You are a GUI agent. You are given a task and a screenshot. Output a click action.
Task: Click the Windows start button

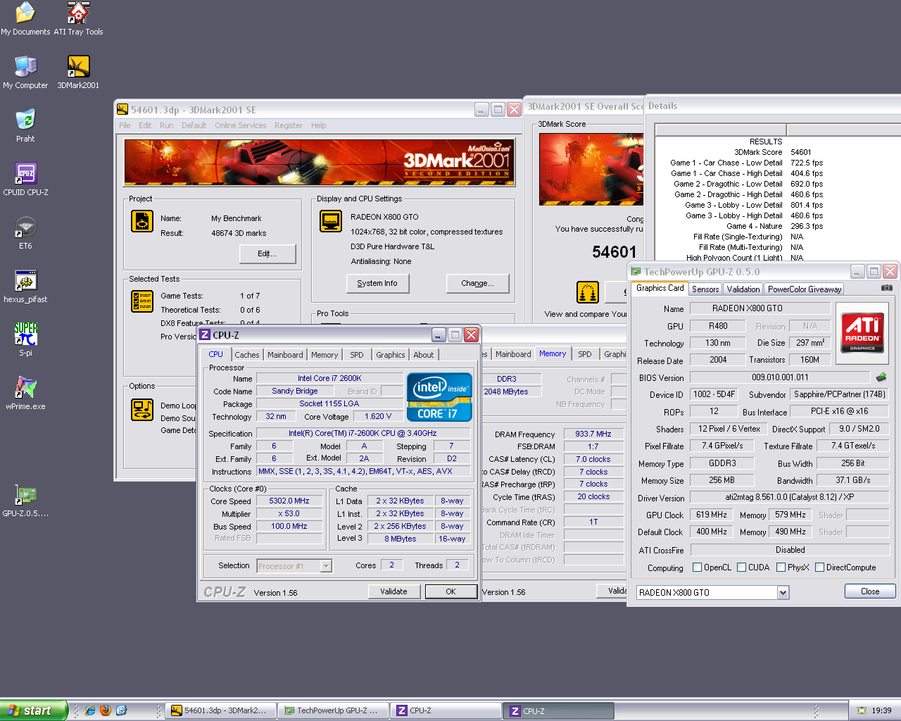34,710
